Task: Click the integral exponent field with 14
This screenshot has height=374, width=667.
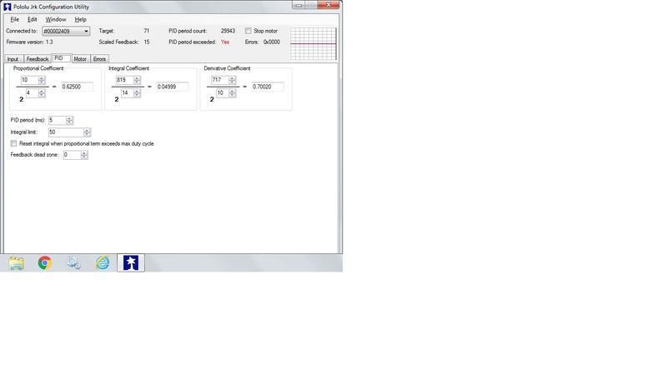Action: pyautogui.click(x=128, y=93)
